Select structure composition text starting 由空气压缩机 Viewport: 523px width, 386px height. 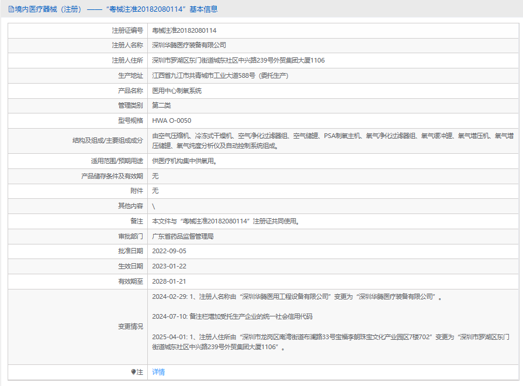coord(333,141)
